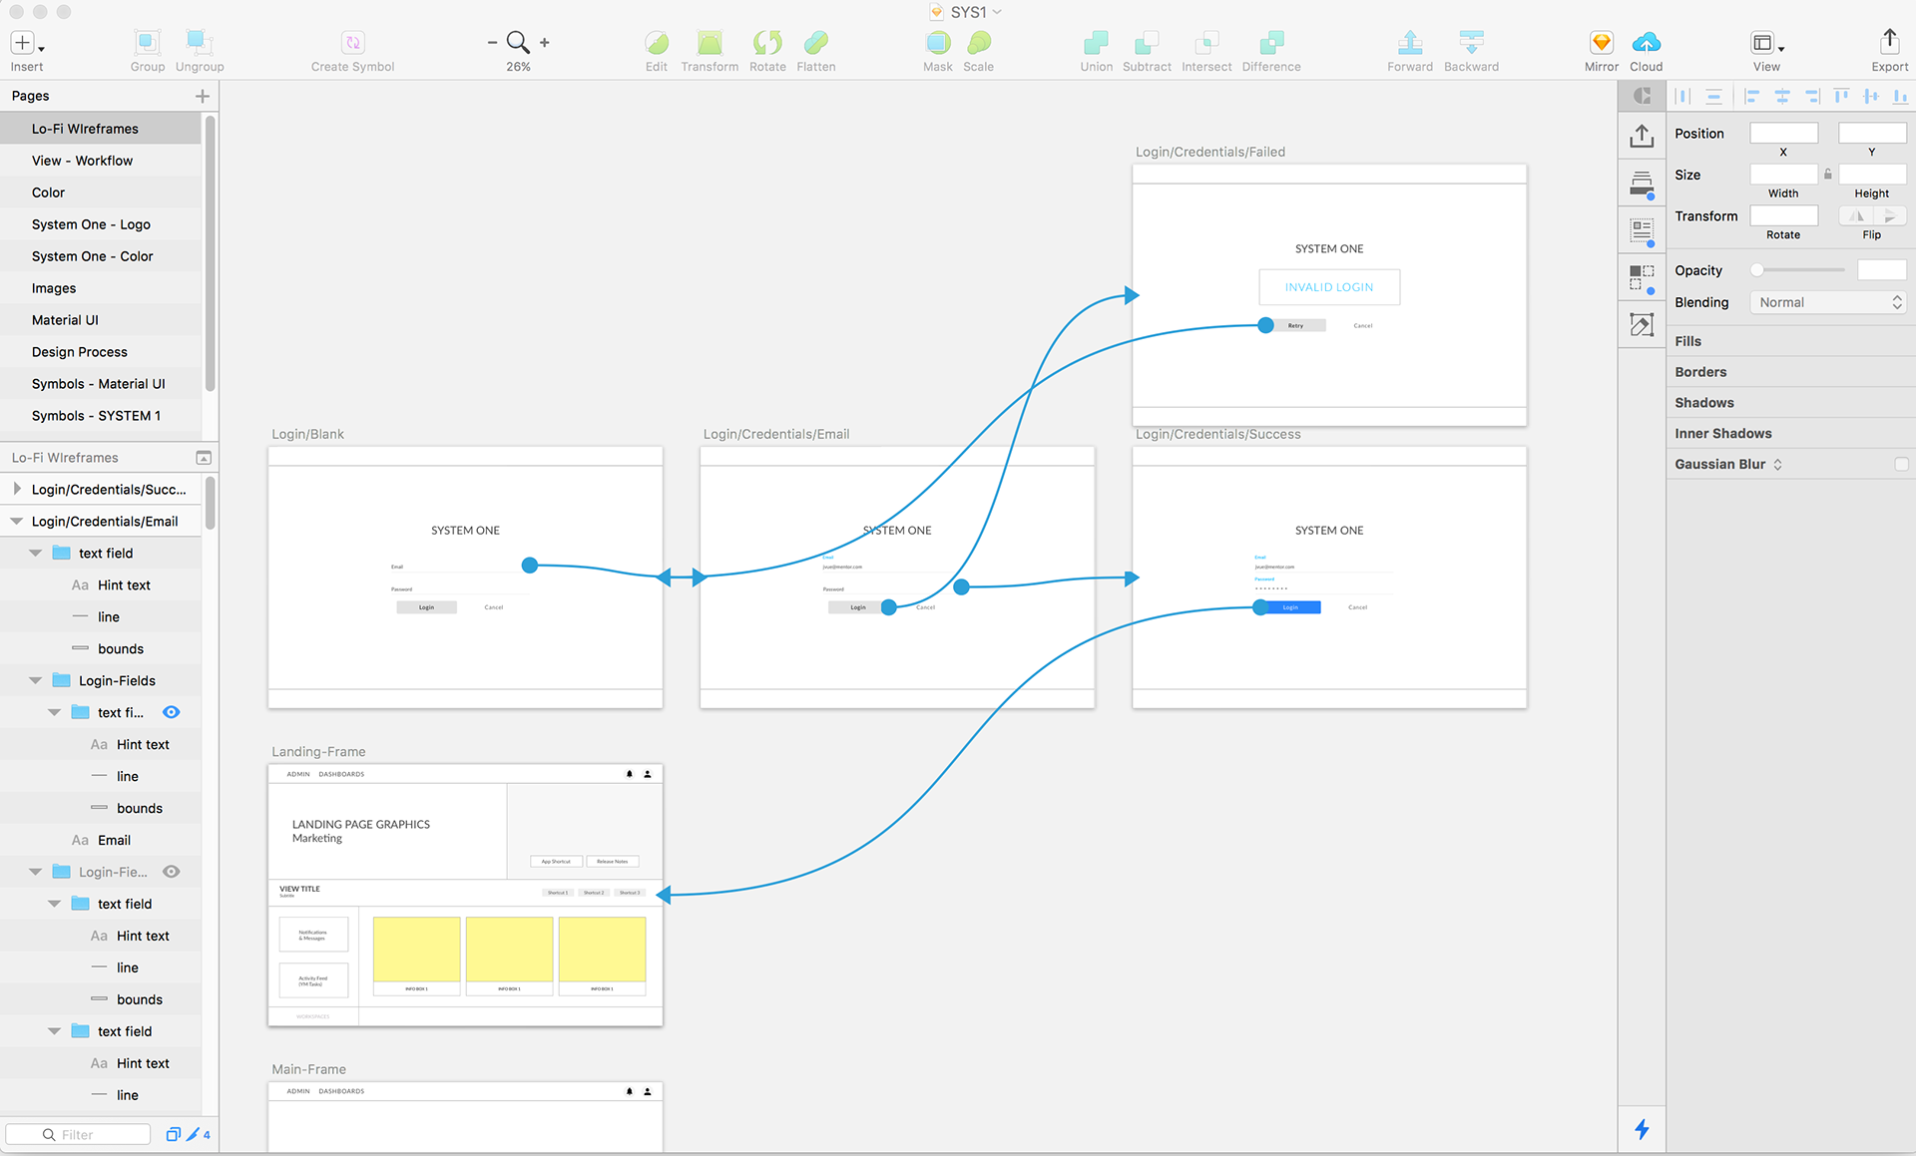Expand the Login/Credentials/Succ... artboard layer
The height and width of the screenshot is (1156, 1916).
click(17, 490)
